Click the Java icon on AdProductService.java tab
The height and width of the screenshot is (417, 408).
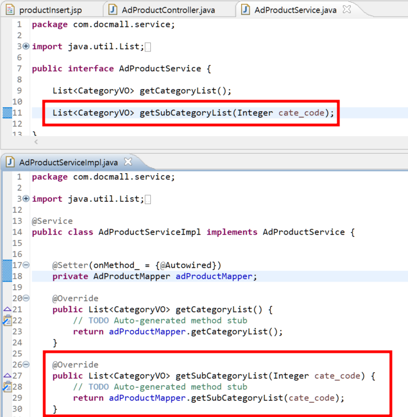tap(245, 10)
